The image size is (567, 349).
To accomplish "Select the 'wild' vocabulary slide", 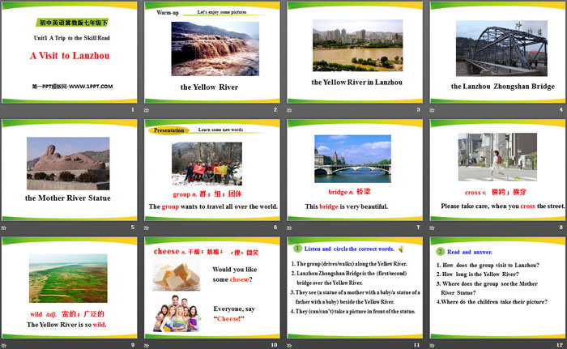I will [70, 288].
